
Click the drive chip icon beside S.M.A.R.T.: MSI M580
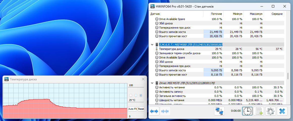pyautogui.click(x=157, y=45)
